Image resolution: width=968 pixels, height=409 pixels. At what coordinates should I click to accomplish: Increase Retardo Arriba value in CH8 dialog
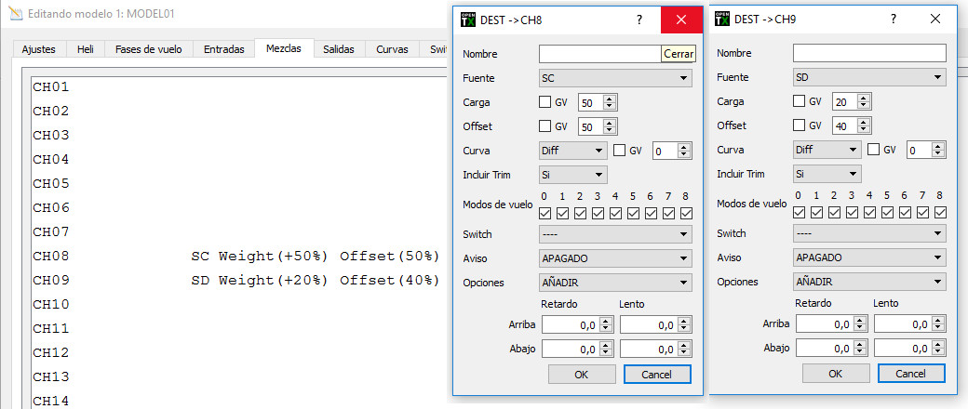606,321
